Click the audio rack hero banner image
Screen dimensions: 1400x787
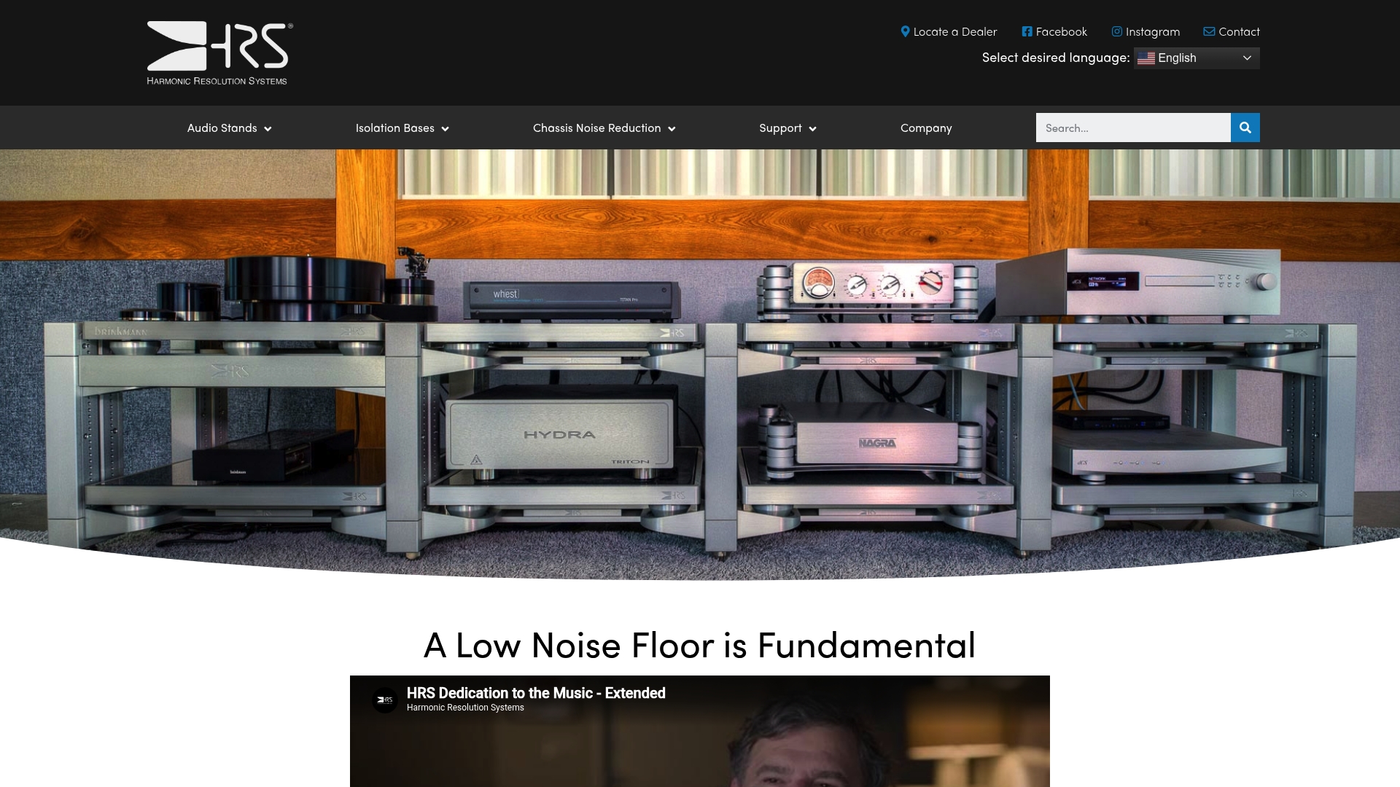tap(700, 364)
